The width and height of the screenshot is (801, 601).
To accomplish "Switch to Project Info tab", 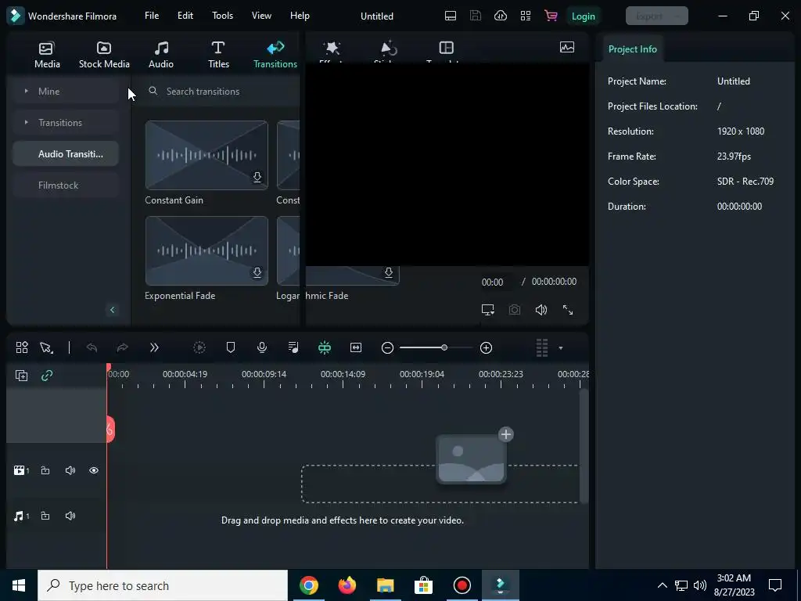I will (632, 49).
